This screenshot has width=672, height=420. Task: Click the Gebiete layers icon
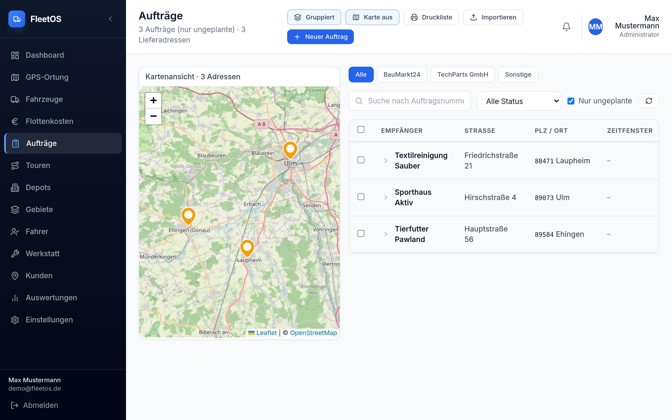pyautogui.click(x=15, y=209)
